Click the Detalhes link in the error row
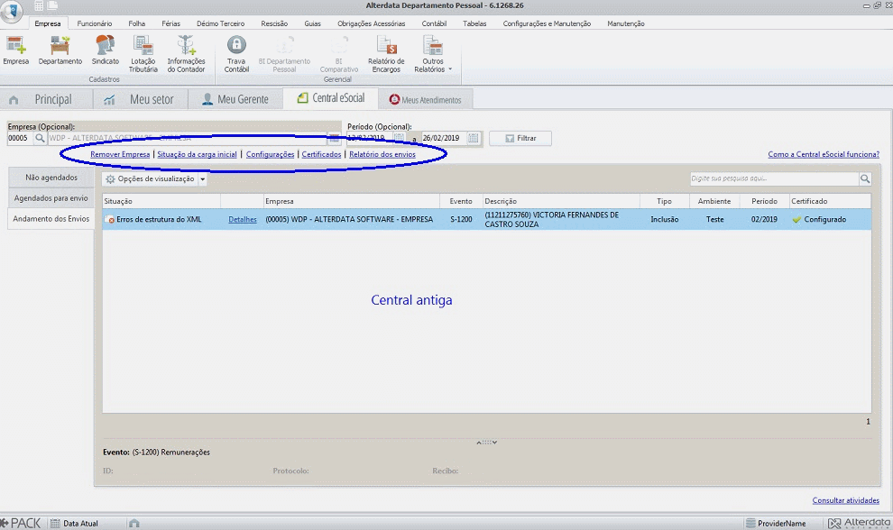The height and width of the screenshot is (530, 893). [243, 219]
